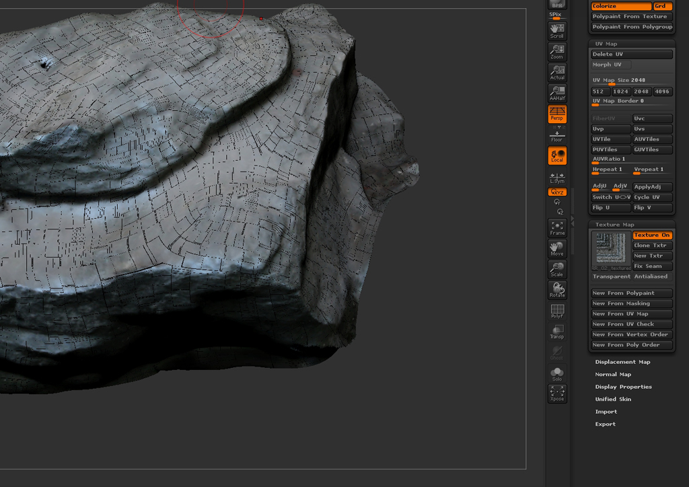Turn off Texture On
The height and width of the screenshot is (487, 689).
652,235
